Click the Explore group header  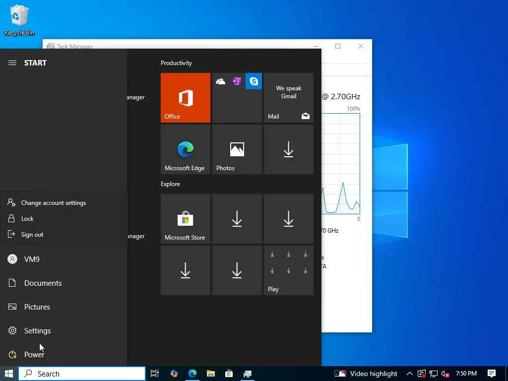tap(171, 184)
